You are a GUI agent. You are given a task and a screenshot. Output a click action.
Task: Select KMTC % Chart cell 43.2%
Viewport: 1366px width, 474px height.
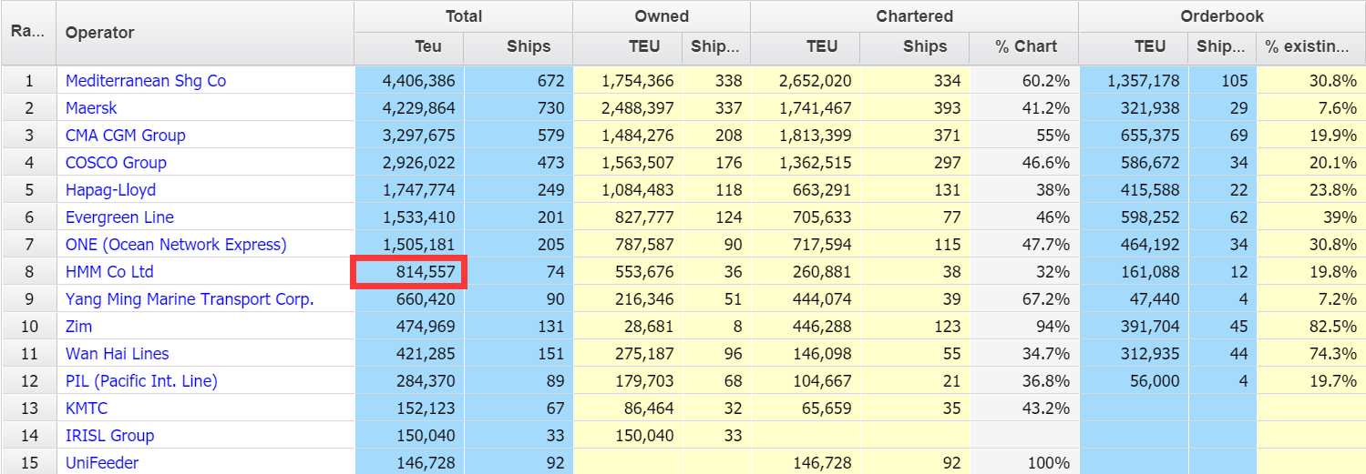click(x=1024, y=408)
